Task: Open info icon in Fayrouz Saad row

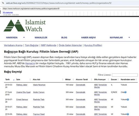Action: pos(128,114)
